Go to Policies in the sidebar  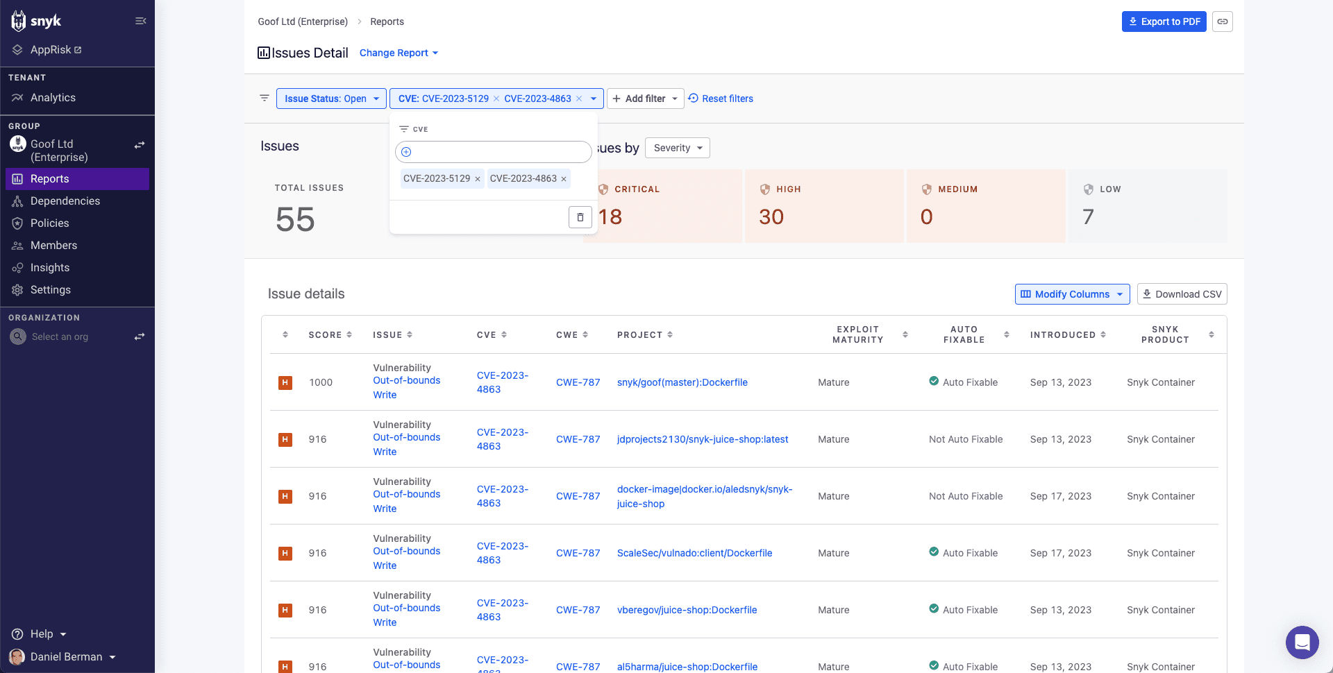50,223
